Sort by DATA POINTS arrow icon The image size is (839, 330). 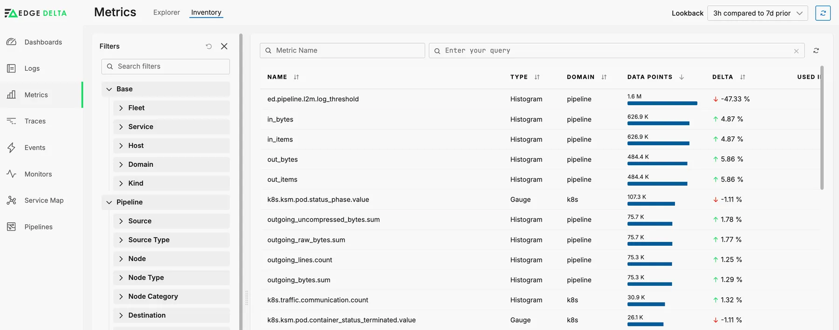[681, 77]
